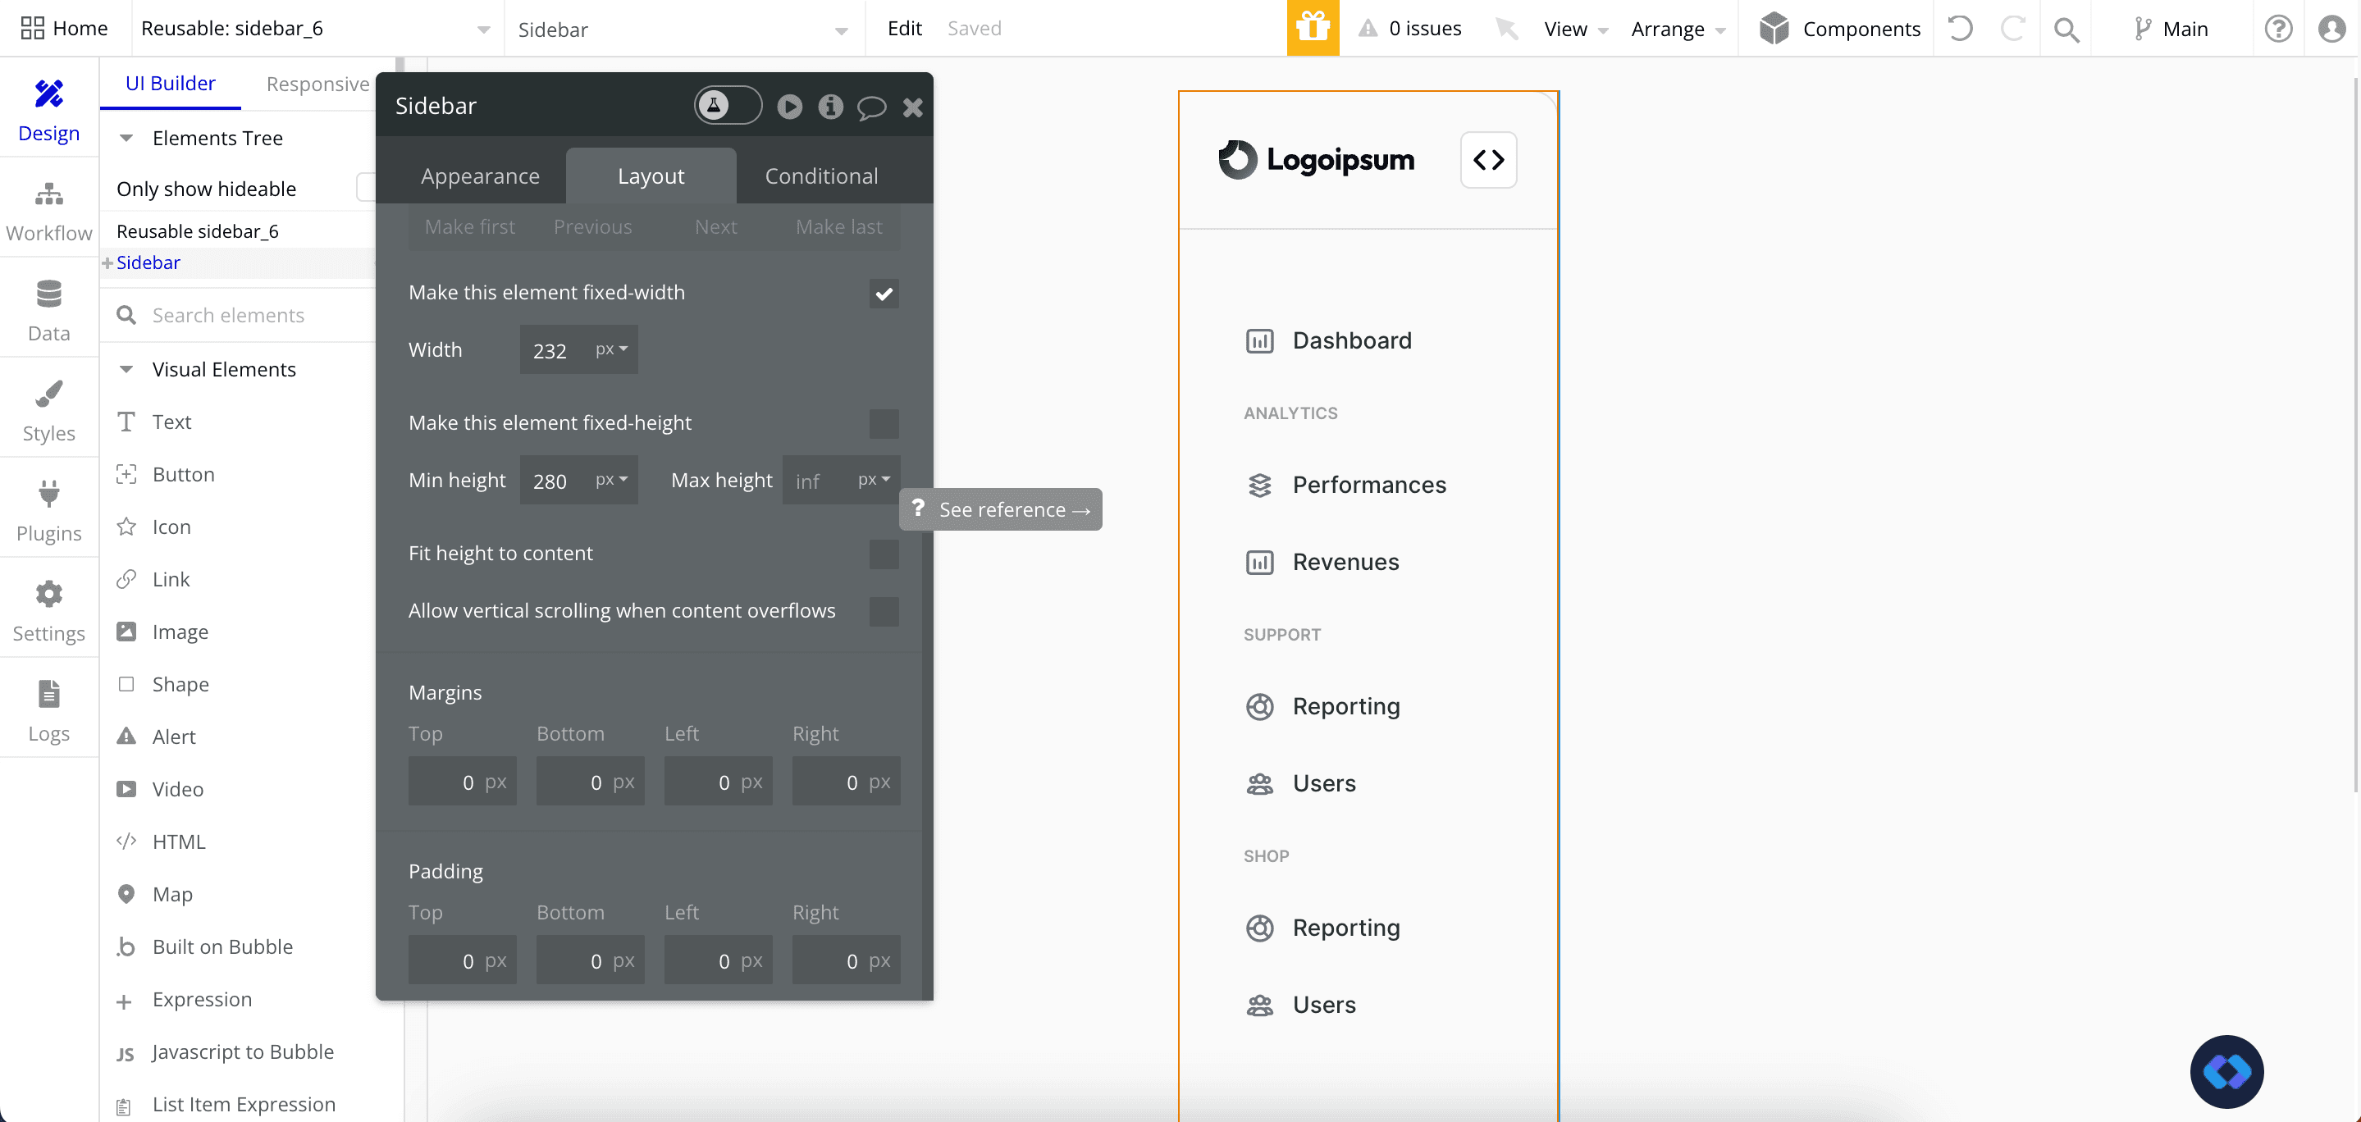Collapse the Elements Tree section
The height and width of the screenshot is (1122, 2361).
[x=126, y=139]
